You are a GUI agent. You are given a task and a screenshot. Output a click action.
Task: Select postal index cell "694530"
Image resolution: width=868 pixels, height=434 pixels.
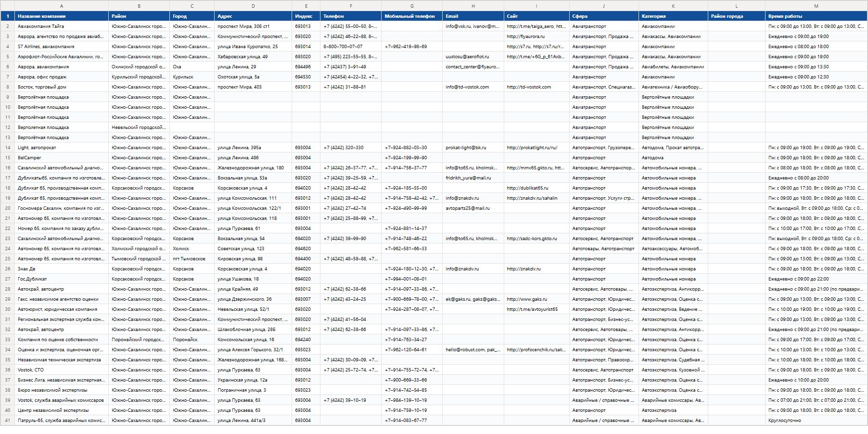[306, 77]
